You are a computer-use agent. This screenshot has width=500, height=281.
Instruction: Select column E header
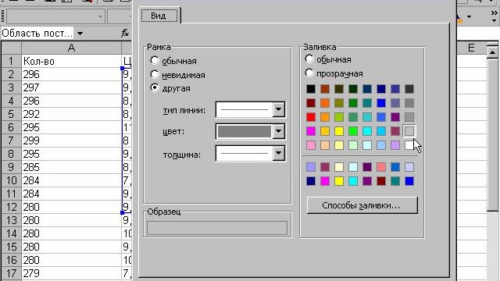coord(471,48)
